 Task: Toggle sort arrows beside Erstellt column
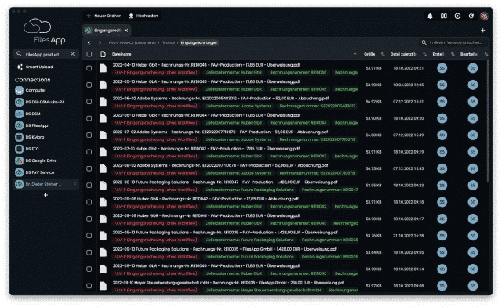coord(453,54)
